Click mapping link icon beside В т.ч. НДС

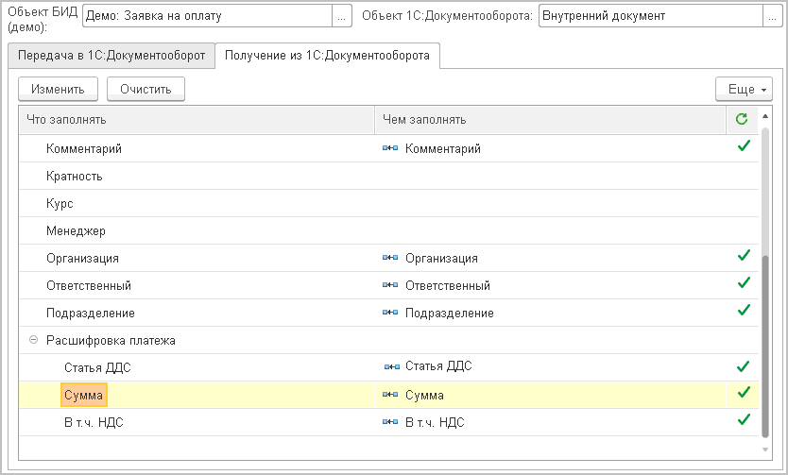pos(391,422)
